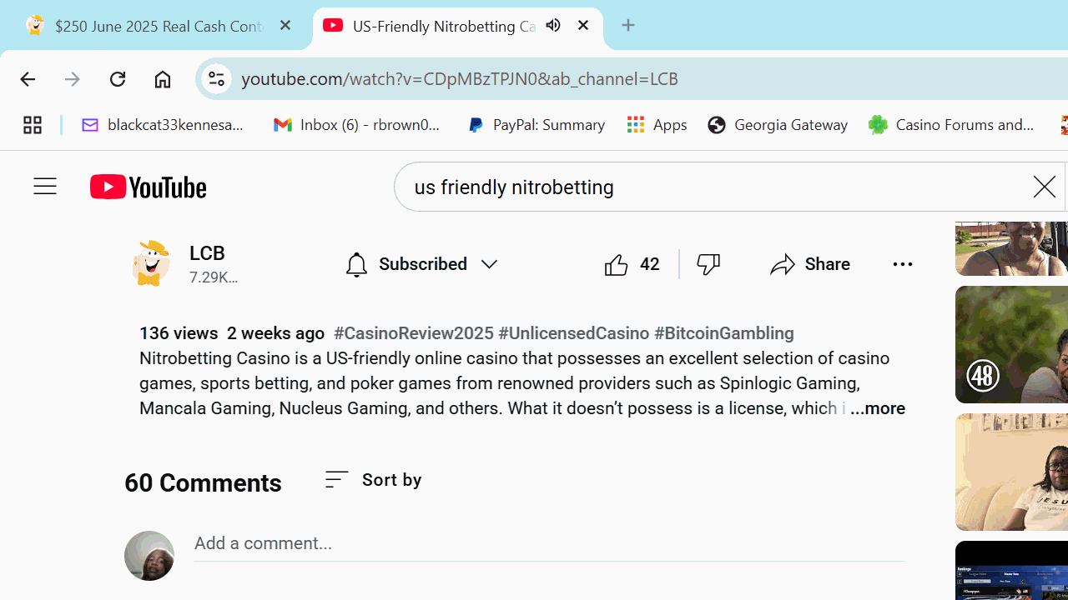Open the Subscribed notification dropdown

click(x=421, y=264)
